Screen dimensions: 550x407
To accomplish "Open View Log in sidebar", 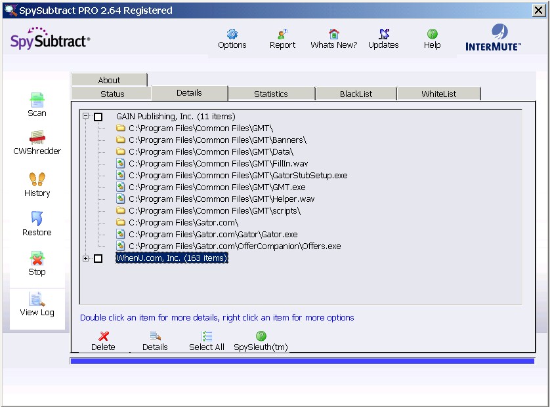I will tap(37, 299).
